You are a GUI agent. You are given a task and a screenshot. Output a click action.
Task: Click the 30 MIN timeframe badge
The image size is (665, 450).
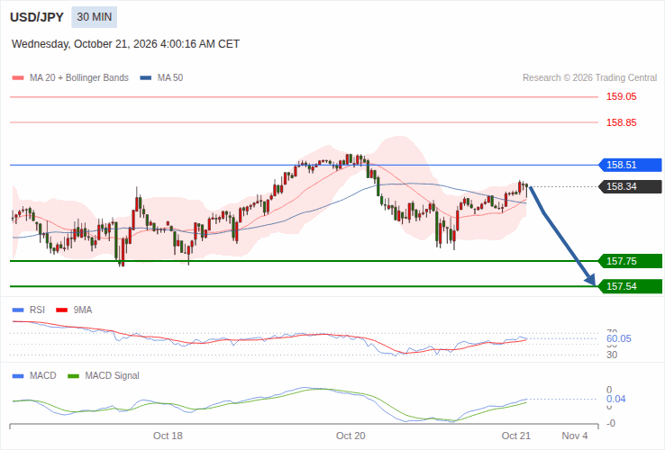click(94, 17)
